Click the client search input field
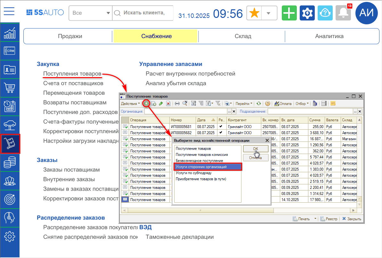This screenshot has width=382, height=258. (x=143, y=13)
